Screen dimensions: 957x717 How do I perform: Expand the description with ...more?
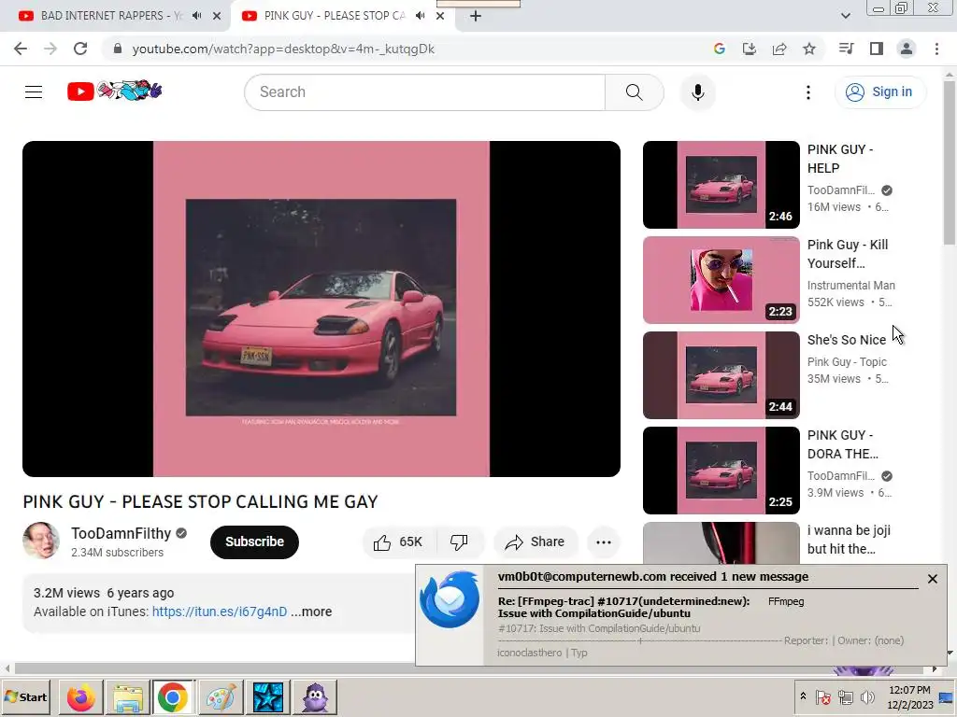311,612
